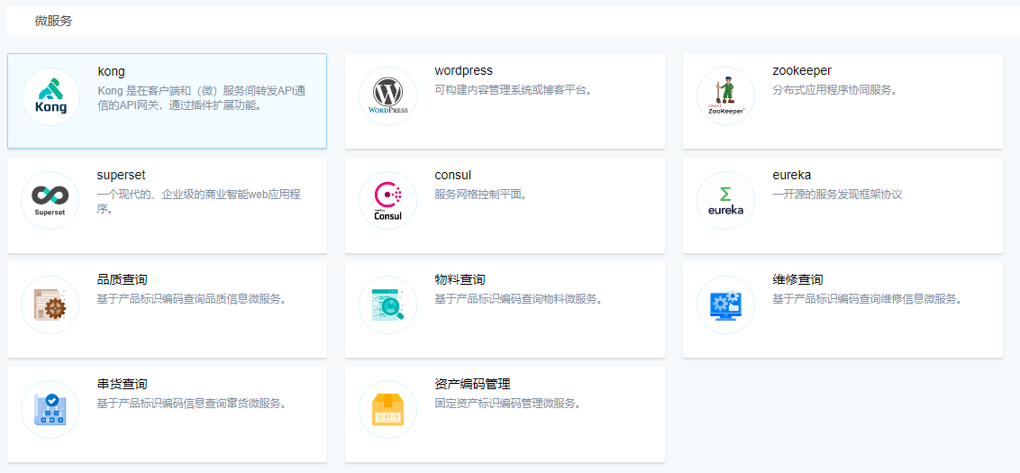This screenshot has height=473, width=1020.
Task: Click the eureka sigma logo icon
Action: [725, 201]
